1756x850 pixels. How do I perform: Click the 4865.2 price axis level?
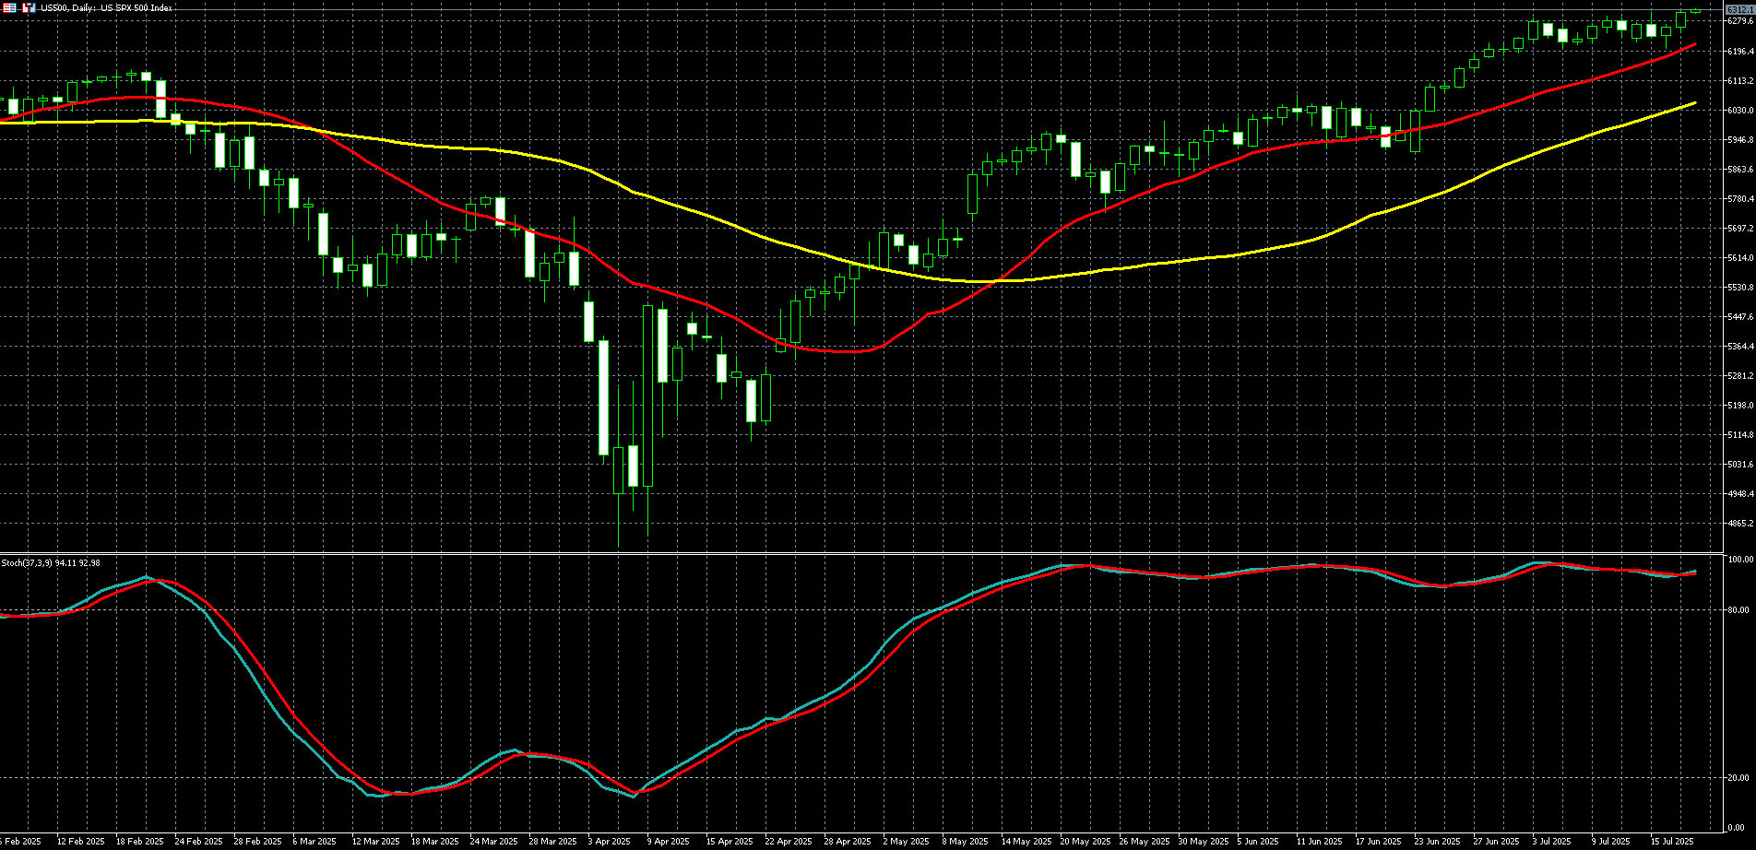pyautogui.click(x=1739, y=524)
